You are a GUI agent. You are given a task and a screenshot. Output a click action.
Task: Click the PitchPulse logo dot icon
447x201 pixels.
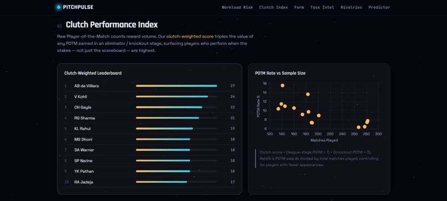[59, 7]
